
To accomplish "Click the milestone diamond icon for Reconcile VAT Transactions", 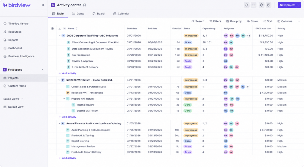I will tap(68, 93).
